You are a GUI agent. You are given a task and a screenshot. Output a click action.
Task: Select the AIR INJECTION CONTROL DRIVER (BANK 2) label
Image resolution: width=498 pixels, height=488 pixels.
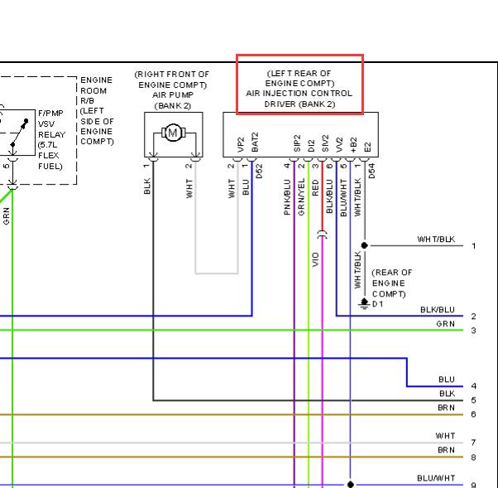click(299, 99)
